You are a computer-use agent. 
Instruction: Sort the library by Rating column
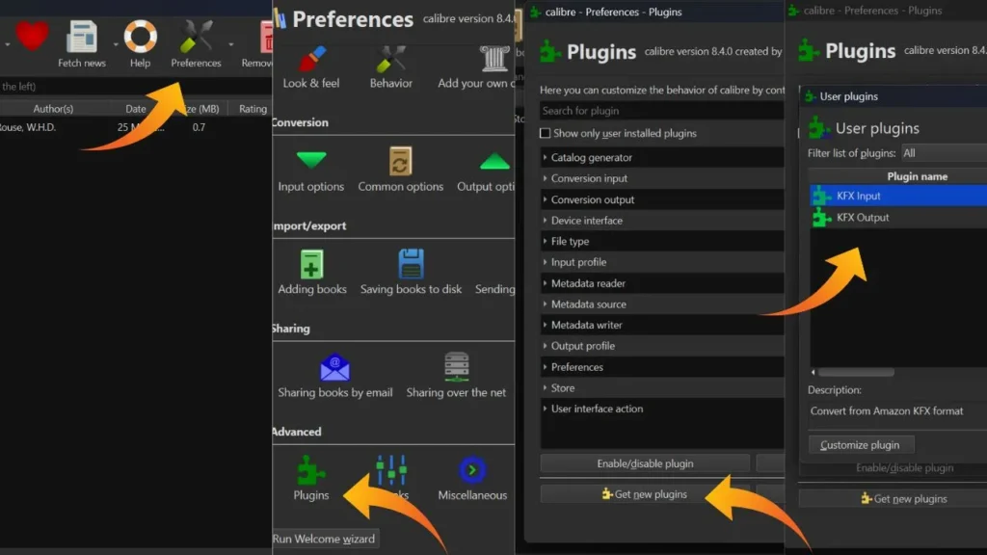tap(253, 109)
